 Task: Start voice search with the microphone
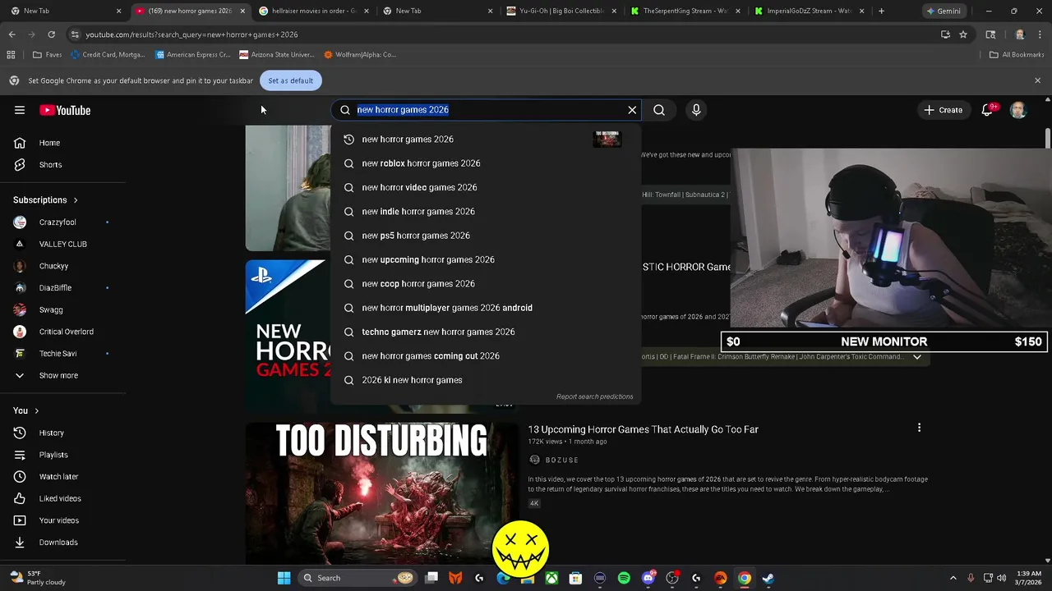pos(696,110)
